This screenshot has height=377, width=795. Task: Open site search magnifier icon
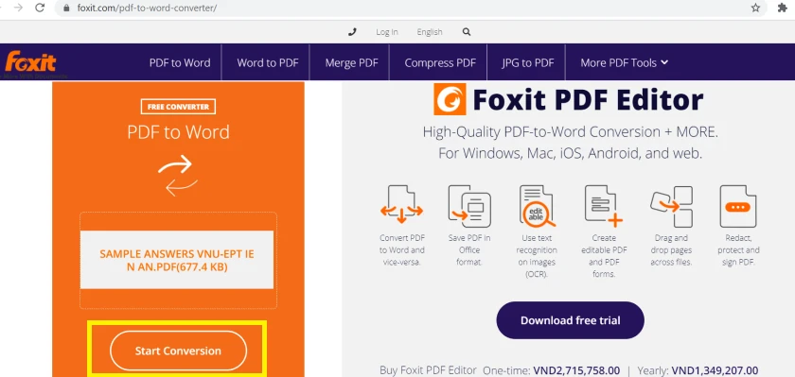[467, 32]
